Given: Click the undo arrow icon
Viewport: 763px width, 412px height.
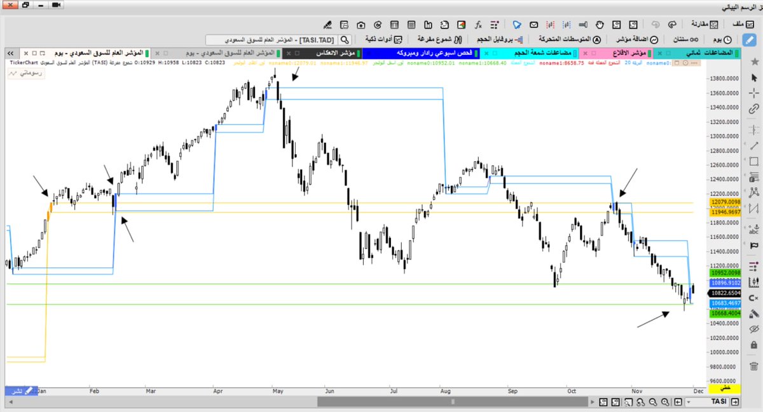Looking at the screenshot, I should (655, 25).
